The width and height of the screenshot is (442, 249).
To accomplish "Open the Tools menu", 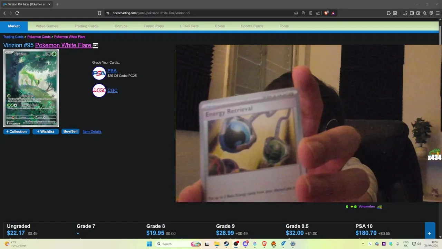I will (284, 26).
